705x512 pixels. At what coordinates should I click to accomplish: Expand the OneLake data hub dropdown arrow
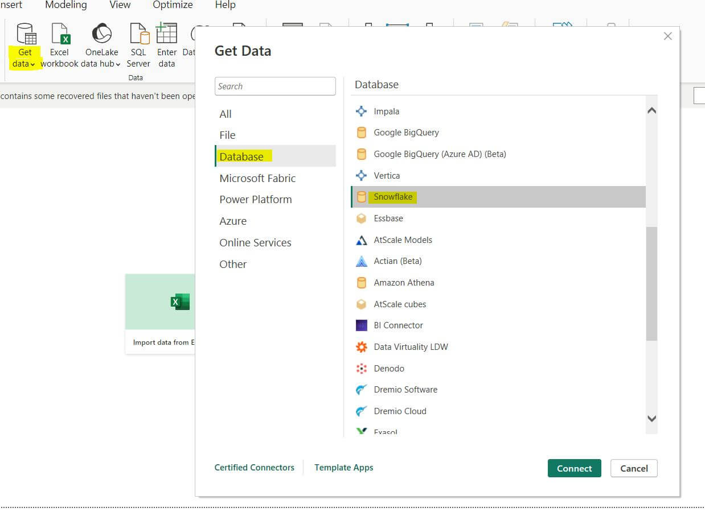pyautogui.click(x=118, y=64)
